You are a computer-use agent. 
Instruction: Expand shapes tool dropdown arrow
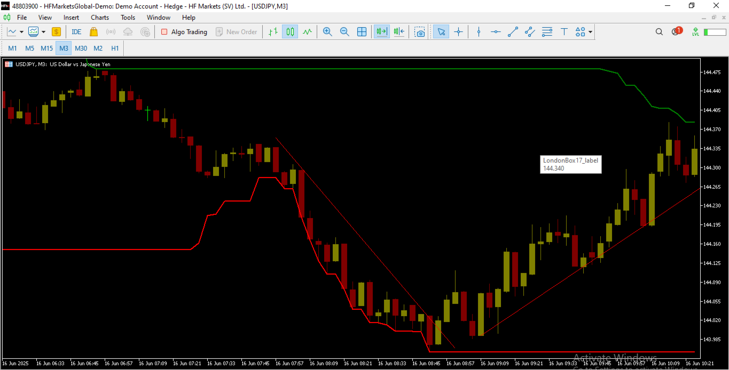click(590, 32)
